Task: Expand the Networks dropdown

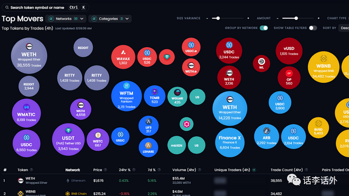Action: [x=66, y=19]
